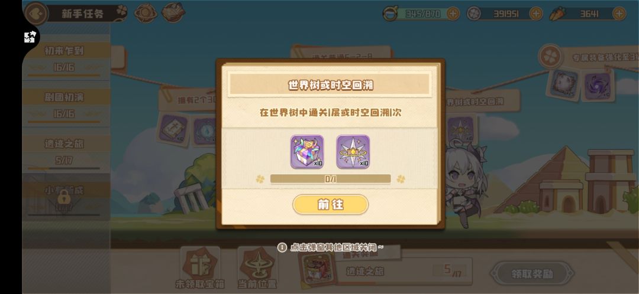The width and height of the screenshot is (639, 294).
Task: Open the book icon in top bar
Action: pyautogui.click(x=173, y=12)
